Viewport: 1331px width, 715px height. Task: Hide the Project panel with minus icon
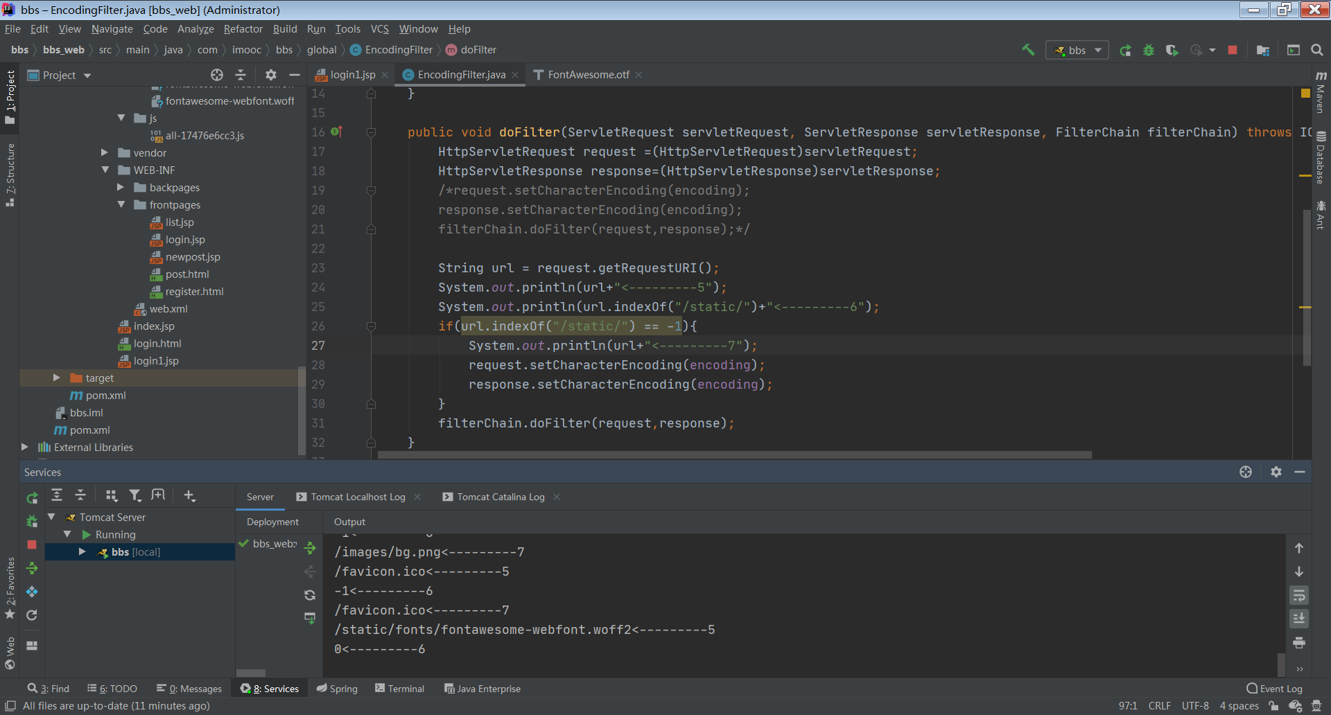(295, 75)
